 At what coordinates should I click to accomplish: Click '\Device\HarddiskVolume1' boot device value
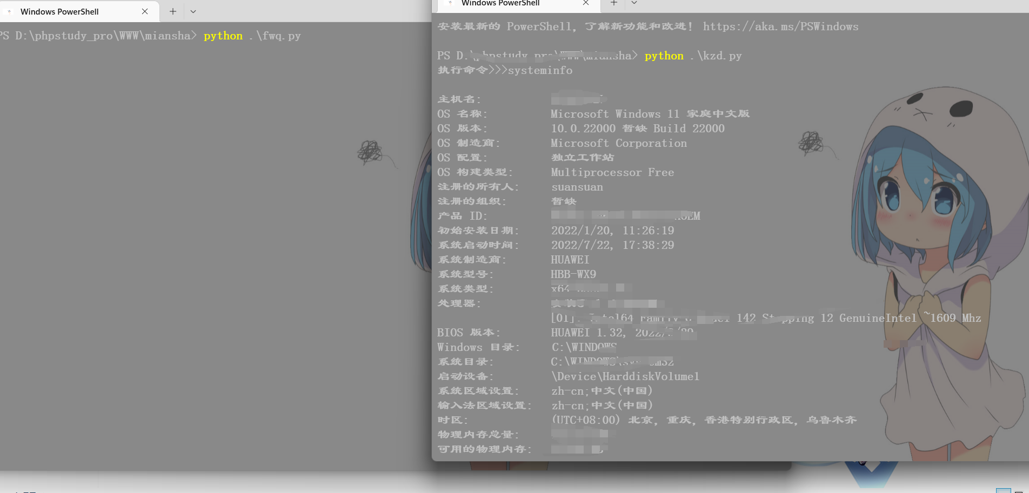(625, 376)
